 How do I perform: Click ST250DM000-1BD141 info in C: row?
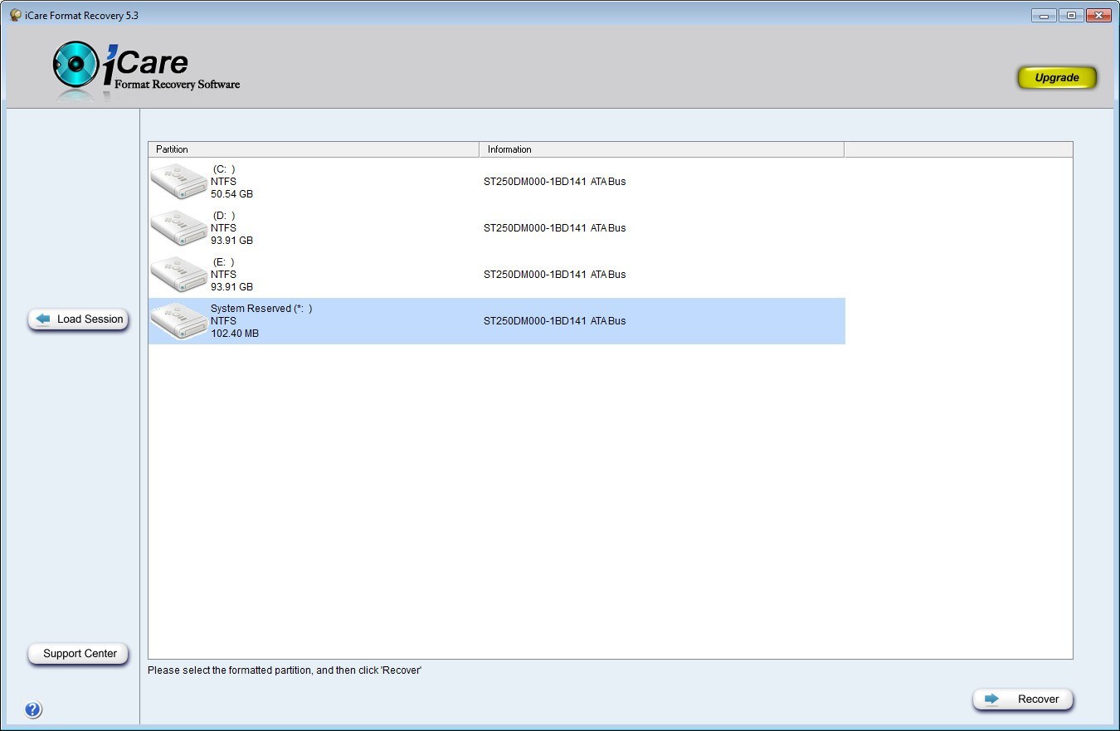coord(554,182)
